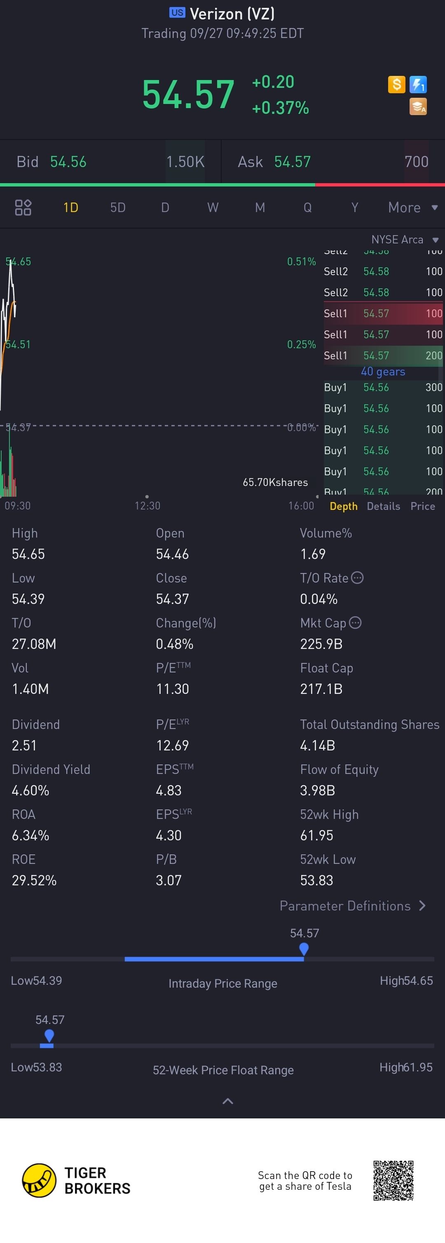Switch to weekly W chart tab
The image size is (445, 1243).
(213, 208)
